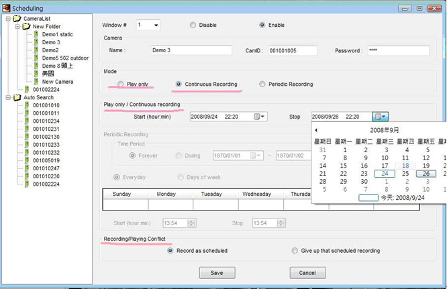The height and width of the screenshot is (289, 447).
Task: Select the New Folder folder icon
Action: pyautogui.click(x=27, y=26)
